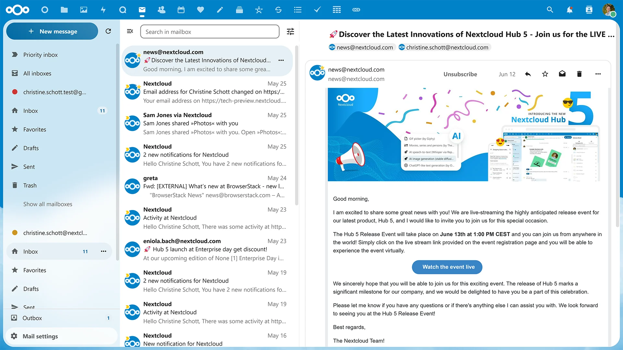The image size is (623, 350).
Task: Open the actions menu on the selected Discover email
Action: click(281, 60)
